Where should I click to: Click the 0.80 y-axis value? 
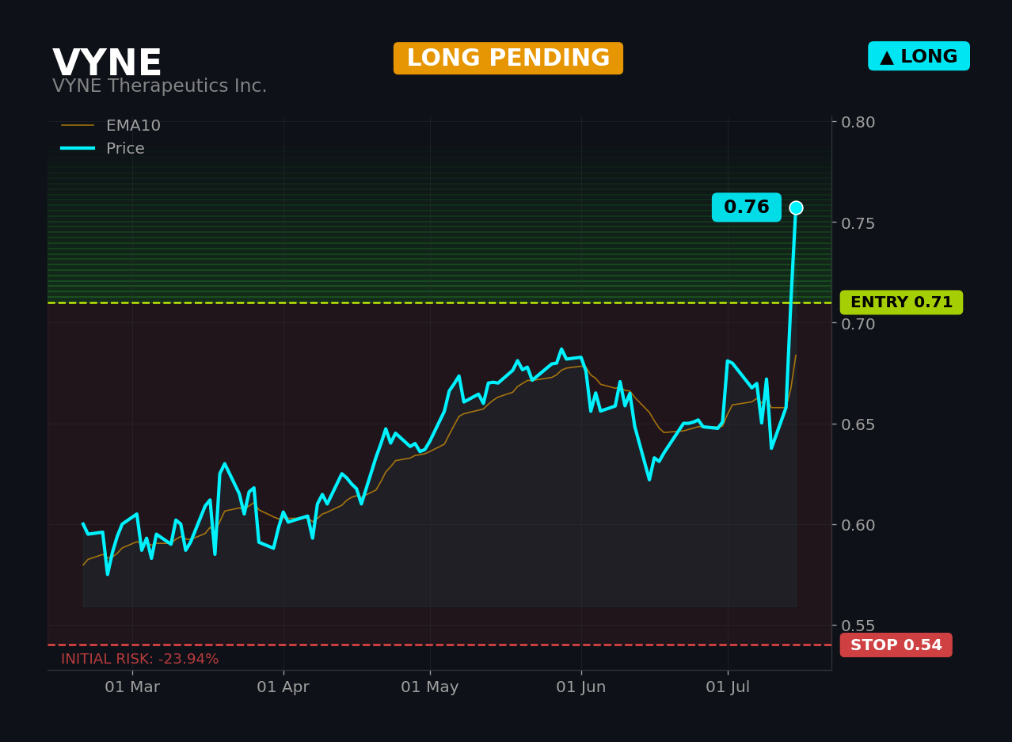coord(858,122)
